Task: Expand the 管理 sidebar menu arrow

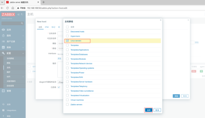Action: pyautogui.click(x=23, y=91)
